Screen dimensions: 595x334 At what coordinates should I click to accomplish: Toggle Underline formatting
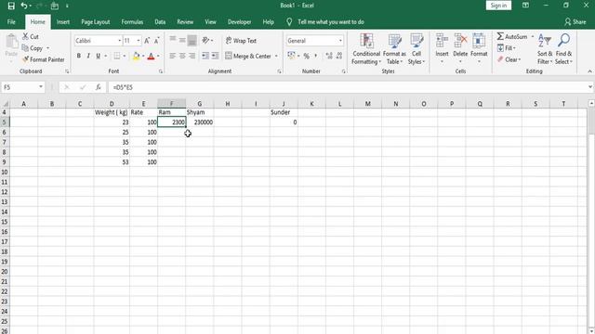pos(98,56)
